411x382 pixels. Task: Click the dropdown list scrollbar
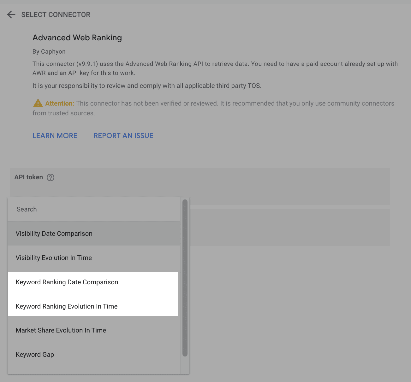185,278
